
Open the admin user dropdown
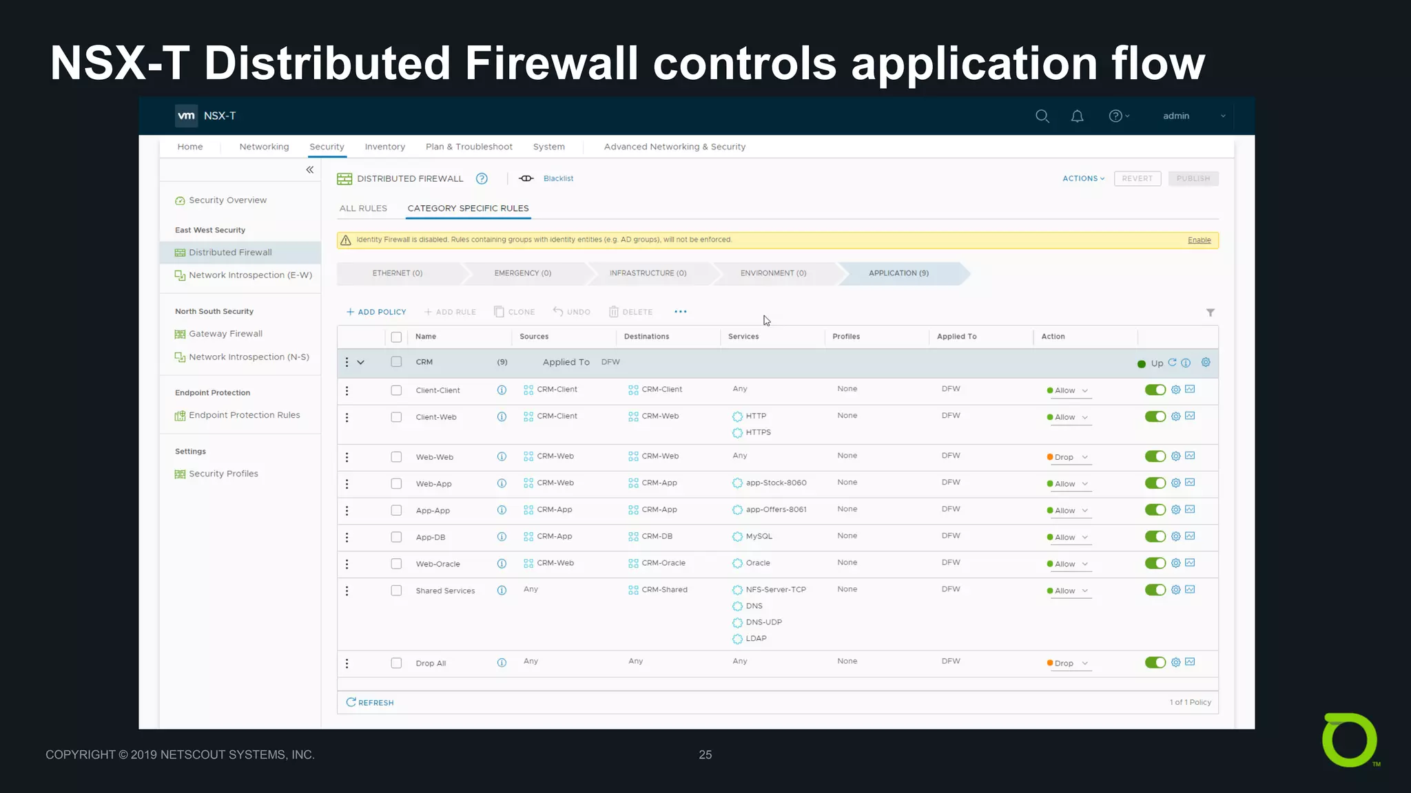[1194, 116]
